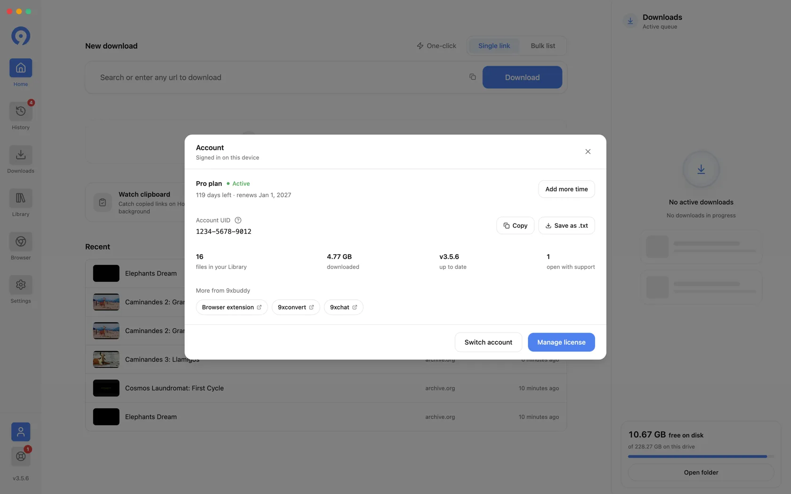
Task: Click the 9xbuddy logo icon
Action: [x=21, y=36]
